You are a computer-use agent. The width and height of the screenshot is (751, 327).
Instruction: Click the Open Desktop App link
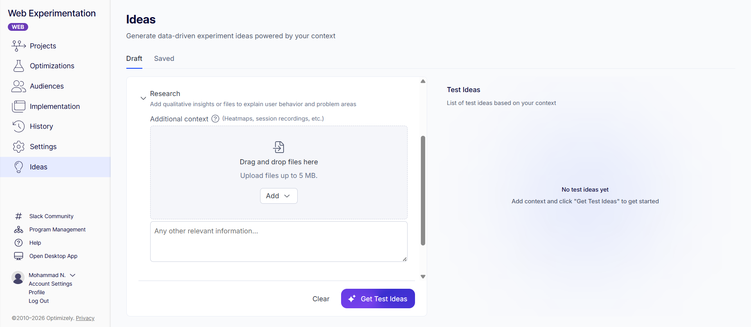[x=53, y=256]
